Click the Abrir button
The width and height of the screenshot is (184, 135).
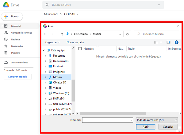tap(146, 126)
